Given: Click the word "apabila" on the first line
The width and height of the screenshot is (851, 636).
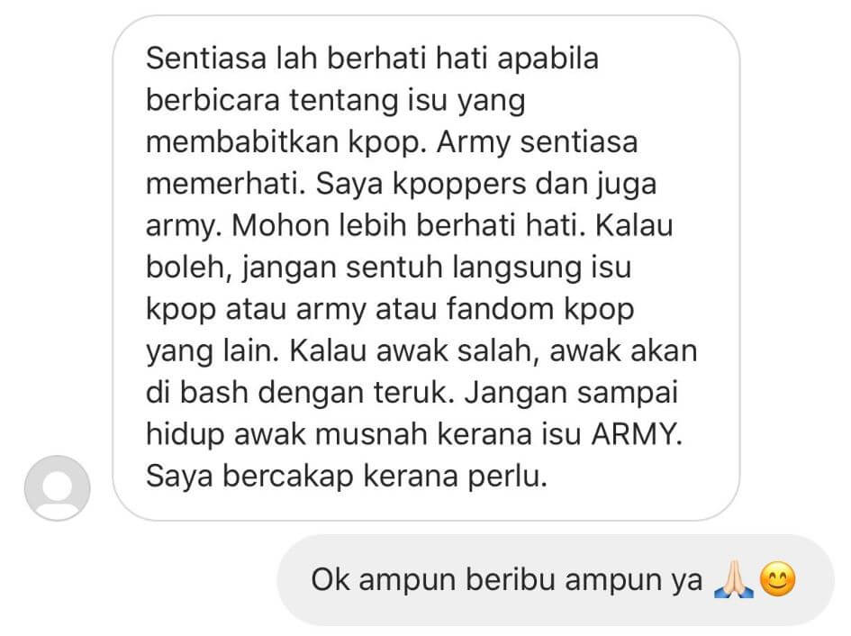Looking at the screenshot, I should tap(548, 59).
